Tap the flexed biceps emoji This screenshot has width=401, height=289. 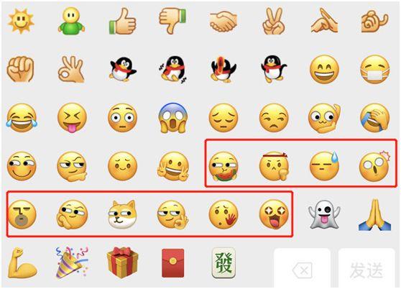tap(22, 263)
